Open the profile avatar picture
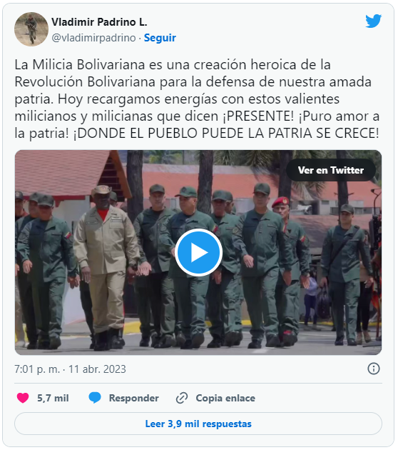 tap(31, 29)
